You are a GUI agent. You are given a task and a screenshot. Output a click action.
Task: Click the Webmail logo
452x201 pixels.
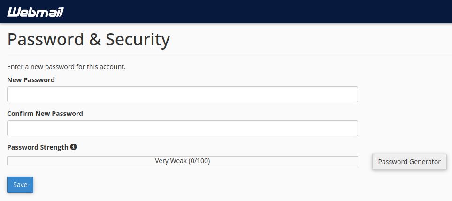pyautogui.click(x=35, y=12)
